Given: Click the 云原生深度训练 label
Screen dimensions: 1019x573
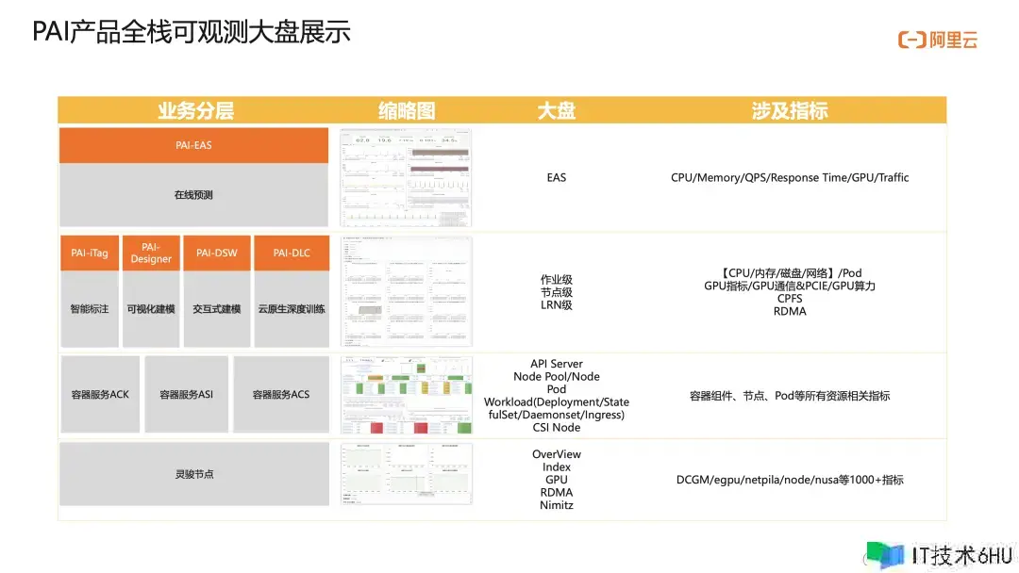Looking at the screenshot, I should pos(292,309).
